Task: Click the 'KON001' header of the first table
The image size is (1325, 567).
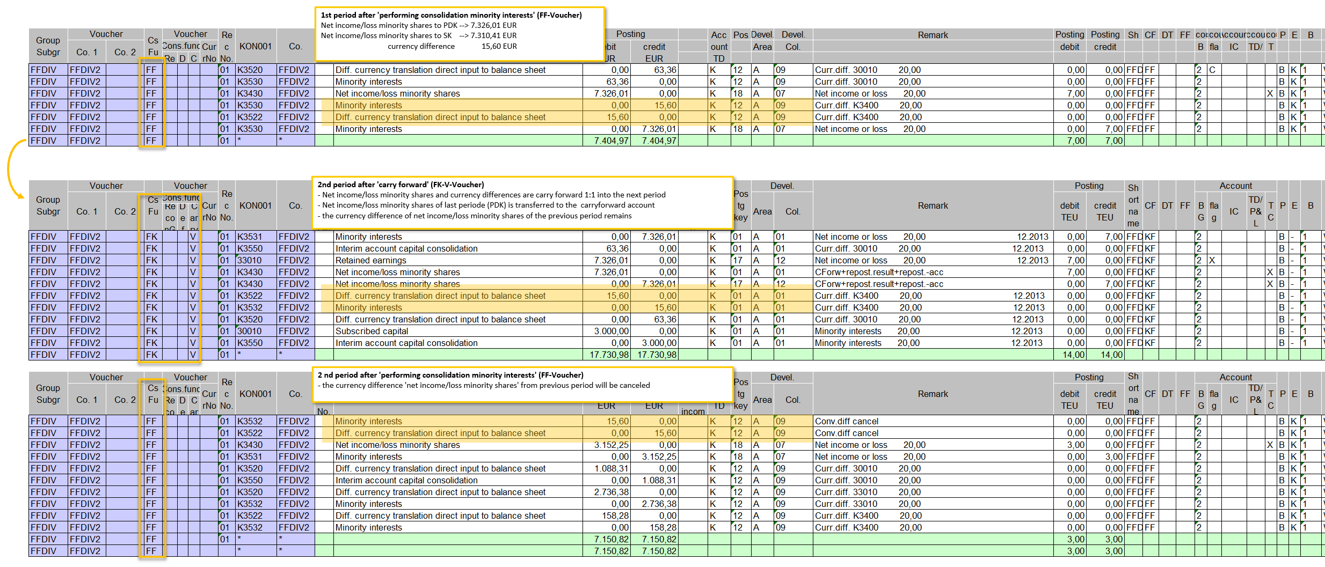Action: [256, 46]
